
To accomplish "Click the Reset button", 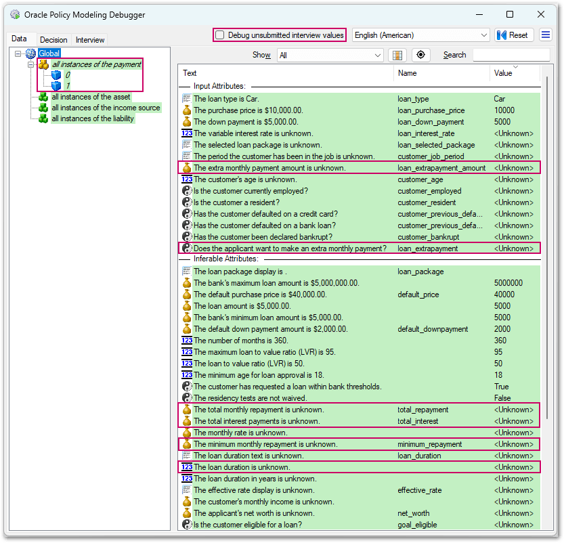I will pyautogui.click(x=514, y=35).
